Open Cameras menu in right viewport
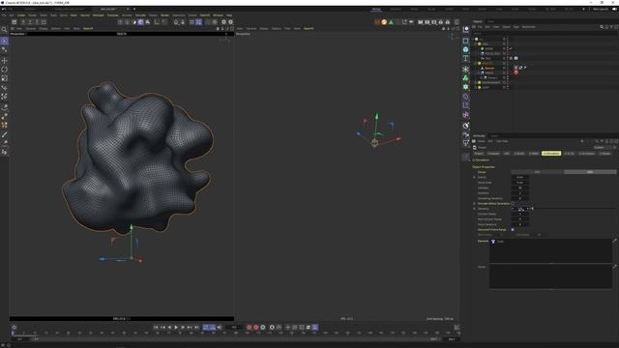 click(251, 28)
